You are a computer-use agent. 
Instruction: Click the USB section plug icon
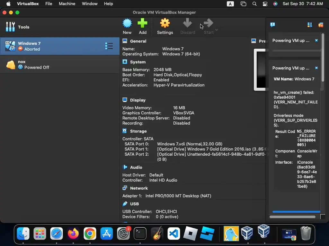[125, 203]
